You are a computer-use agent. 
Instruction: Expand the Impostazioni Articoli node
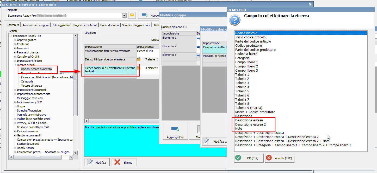15,61
